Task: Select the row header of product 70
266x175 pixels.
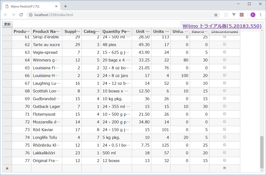Action: [7, 107]
